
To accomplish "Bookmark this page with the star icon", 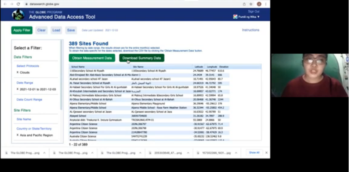I will coord(251,4).
